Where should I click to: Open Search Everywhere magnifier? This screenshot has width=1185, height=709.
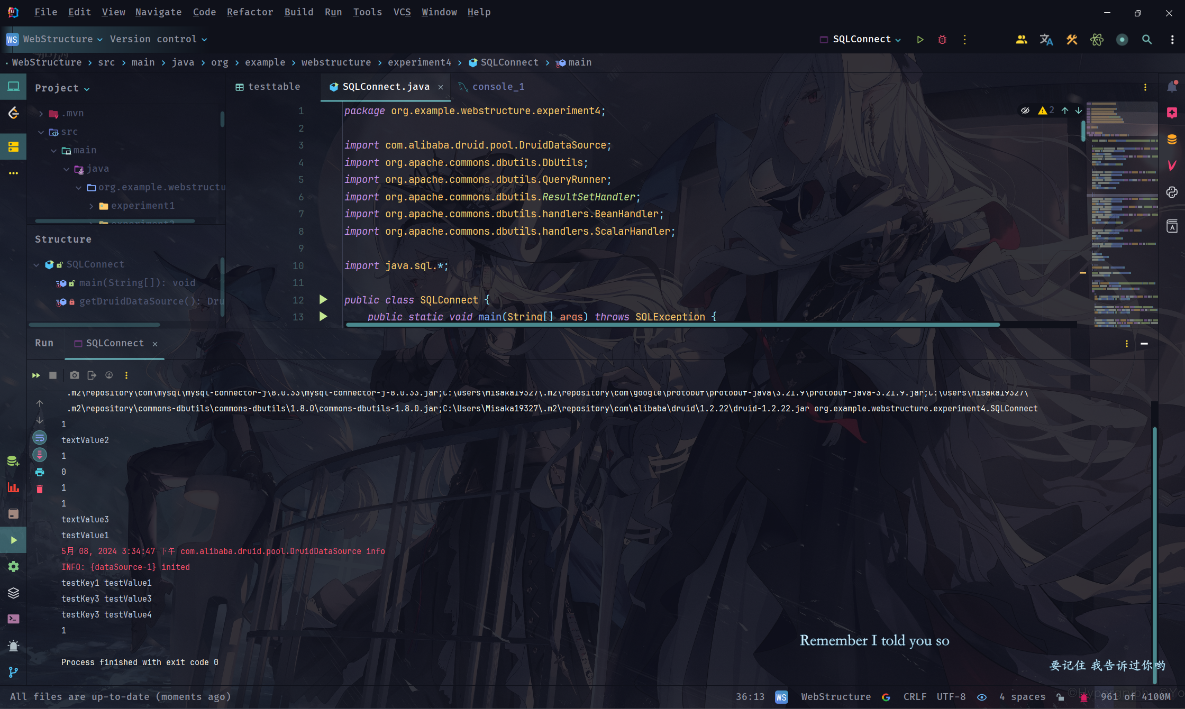pos(1147,40)
